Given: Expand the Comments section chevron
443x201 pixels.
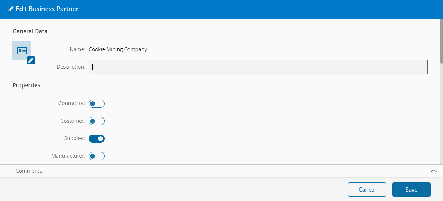Looking at the screenshot, I should pyautogui.click(x=433, y=171).
